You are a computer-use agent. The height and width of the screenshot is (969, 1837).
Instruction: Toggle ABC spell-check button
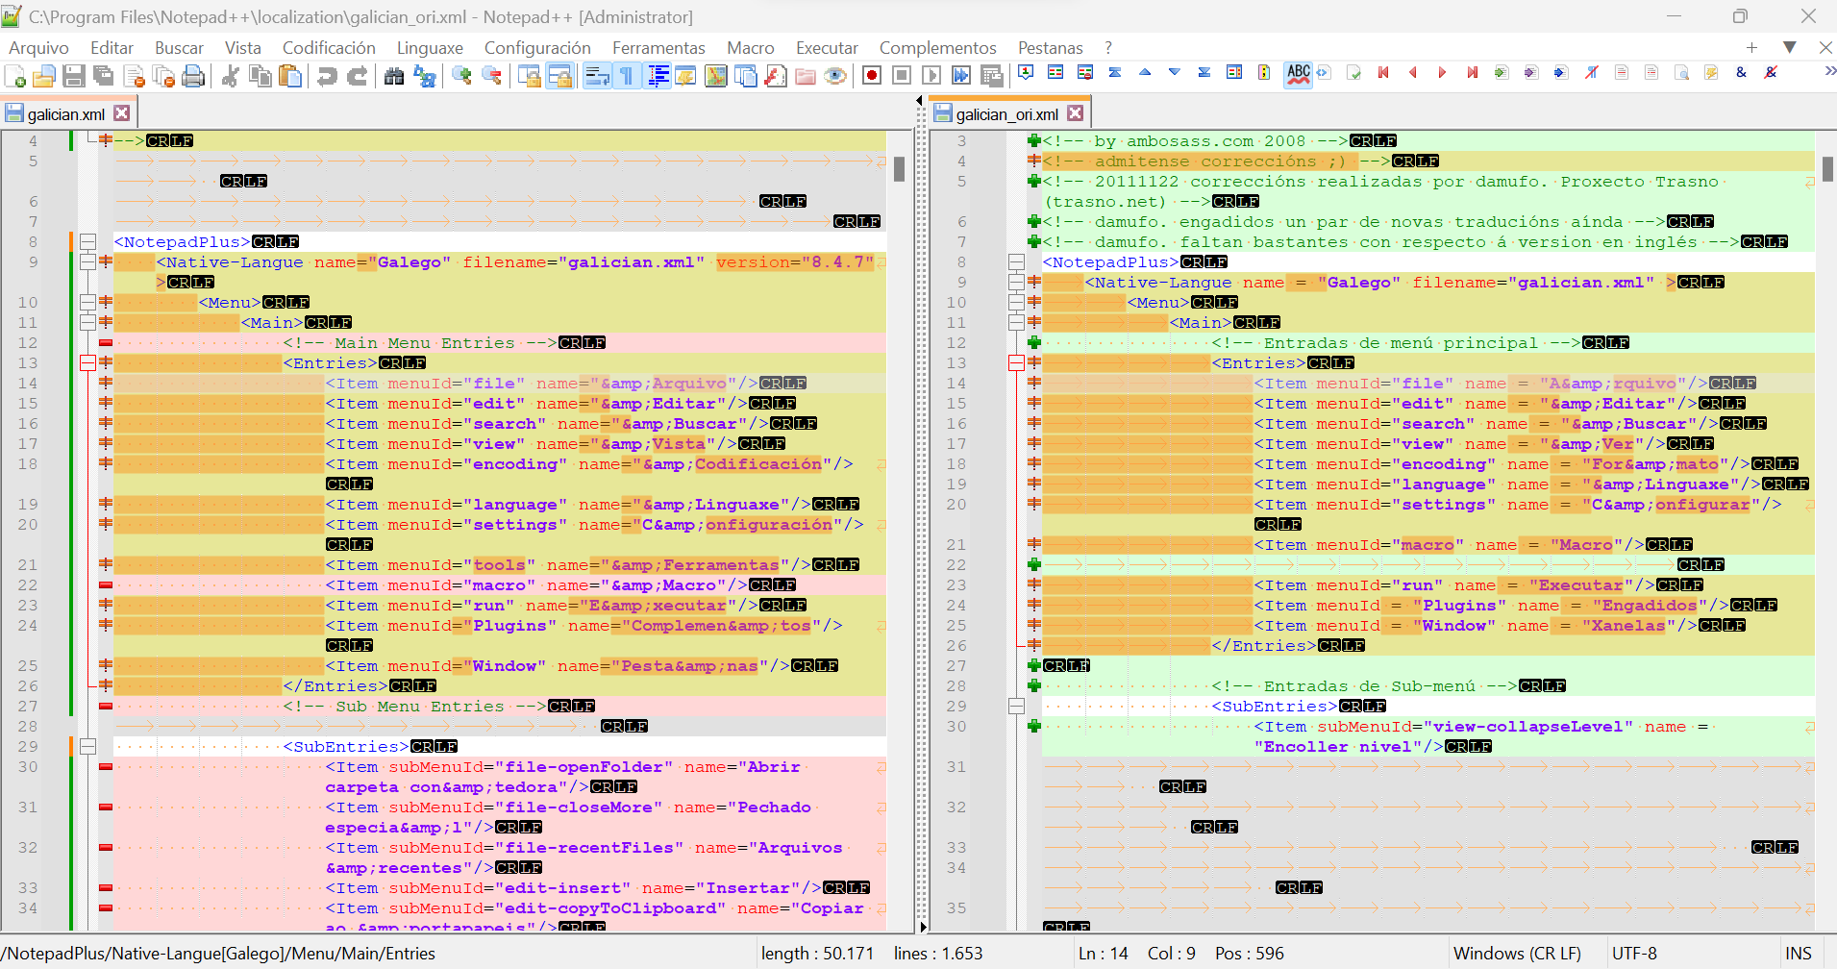point(1299,74)
